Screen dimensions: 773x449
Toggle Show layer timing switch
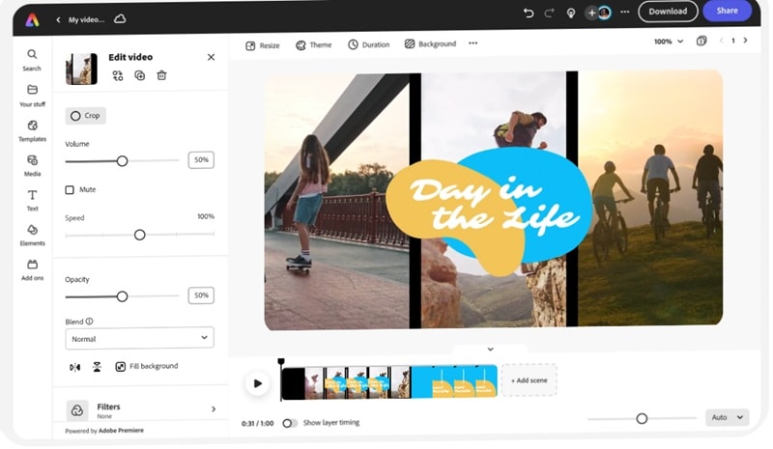290,423
